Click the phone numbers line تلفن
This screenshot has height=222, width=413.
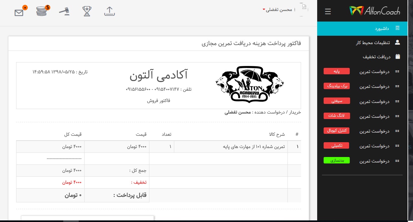point(158,89)
